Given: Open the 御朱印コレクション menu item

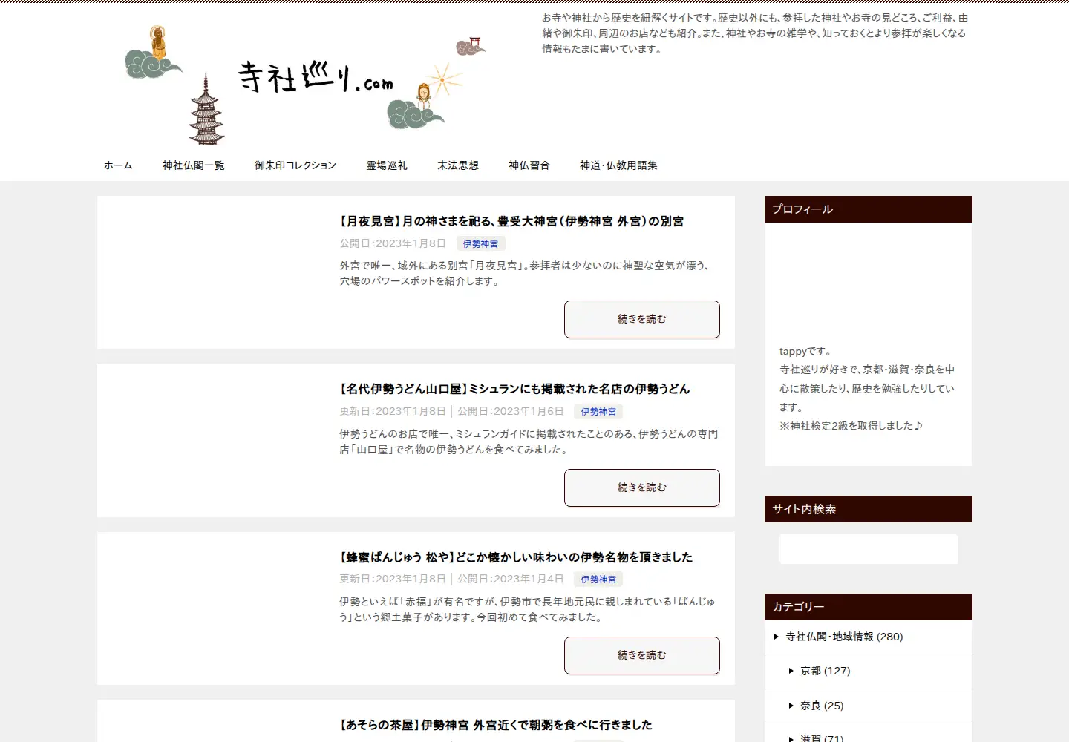Looking at the screenshot, I should point(295,165).
